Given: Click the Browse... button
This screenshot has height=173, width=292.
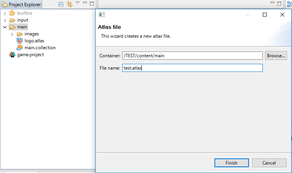Looking at the screenshot, I should (276, 56).
